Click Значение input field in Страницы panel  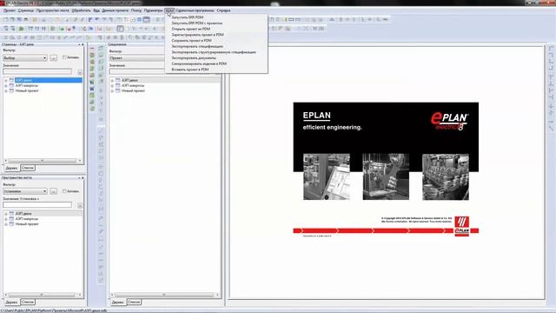coord(37,71)
